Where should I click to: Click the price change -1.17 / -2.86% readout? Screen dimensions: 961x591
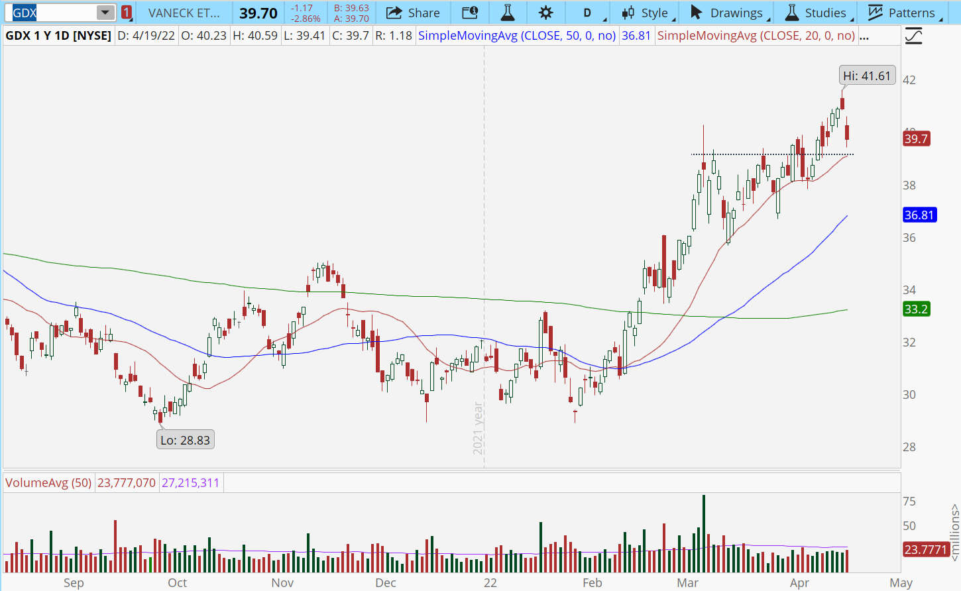tap(306, 13)
